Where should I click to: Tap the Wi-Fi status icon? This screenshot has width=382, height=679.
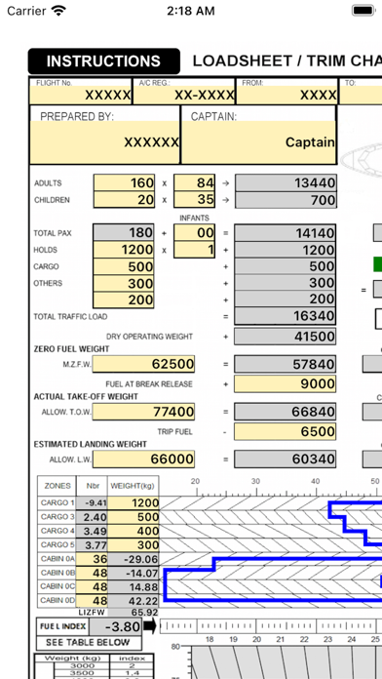point(58,11)
